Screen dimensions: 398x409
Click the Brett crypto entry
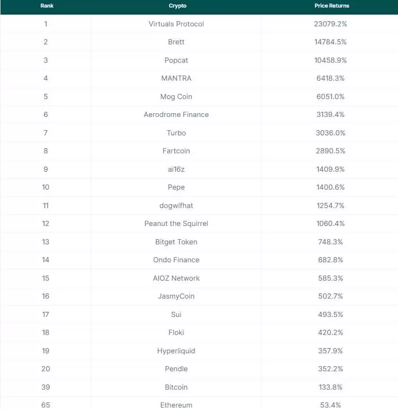click(176, 42)
